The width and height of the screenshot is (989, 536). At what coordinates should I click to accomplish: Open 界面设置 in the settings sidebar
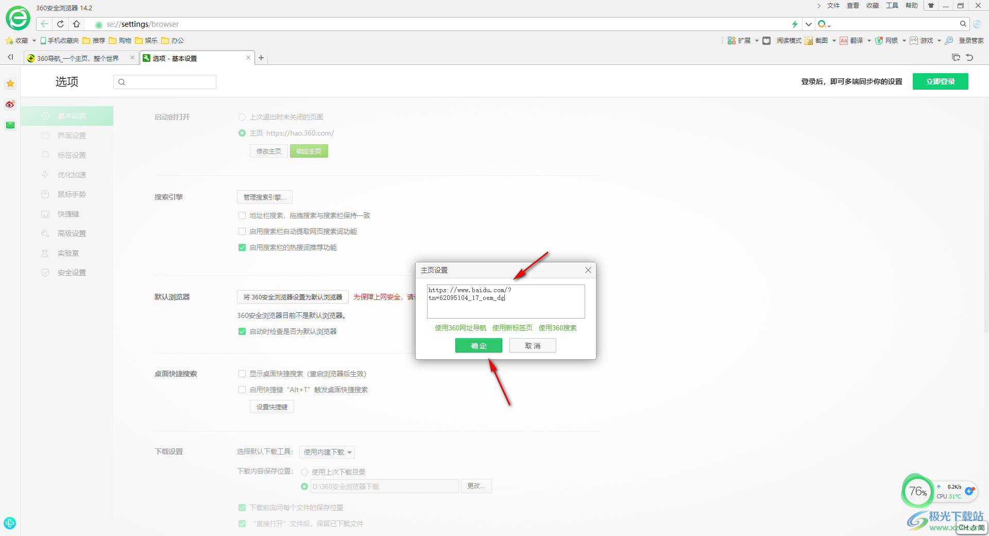pos(67,136)
